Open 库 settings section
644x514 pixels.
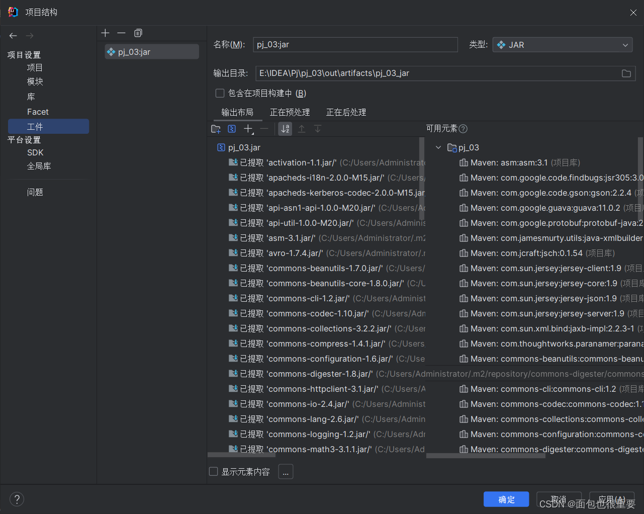[x=31, y=97]
